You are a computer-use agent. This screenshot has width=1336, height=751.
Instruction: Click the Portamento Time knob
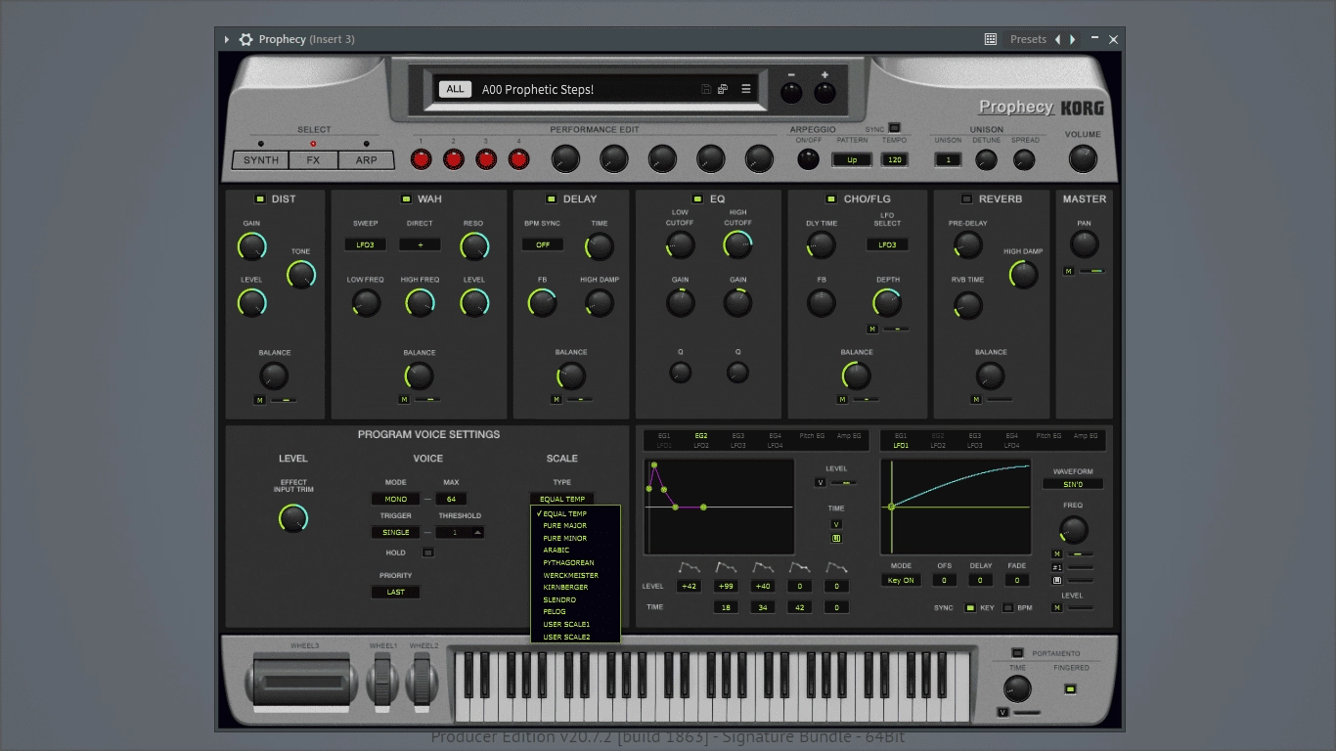tap(1018, 689)
